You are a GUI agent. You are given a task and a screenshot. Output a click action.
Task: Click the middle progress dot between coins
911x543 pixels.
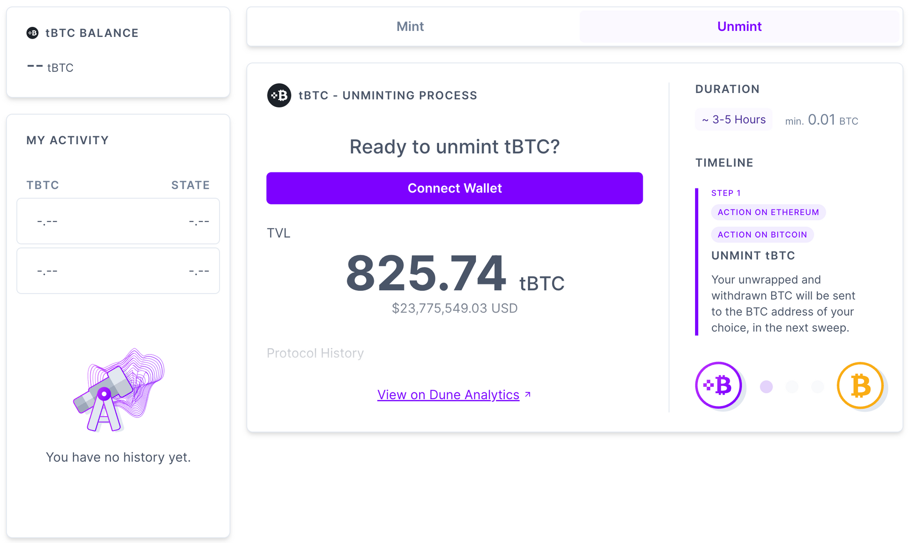pos(792,386)
